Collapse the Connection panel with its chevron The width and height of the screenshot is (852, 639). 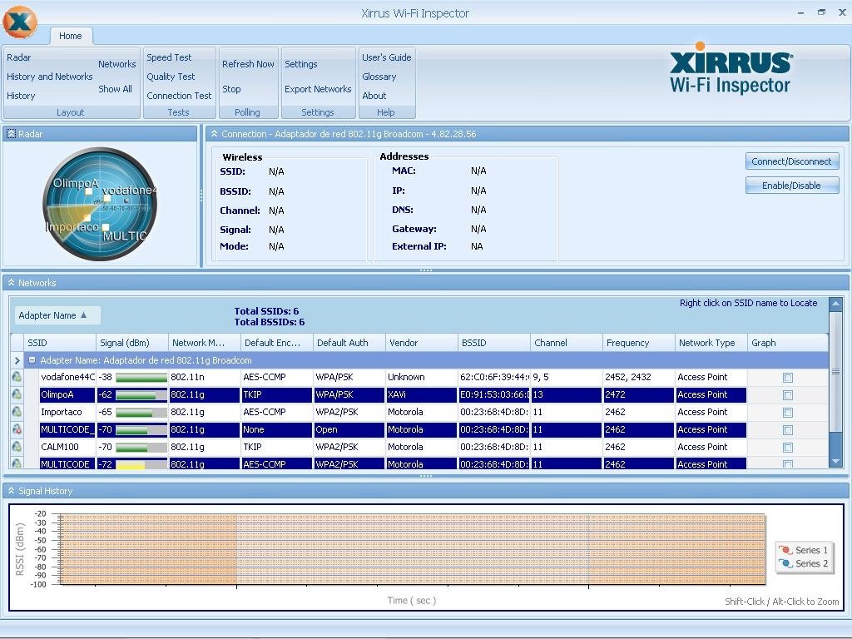214,134
